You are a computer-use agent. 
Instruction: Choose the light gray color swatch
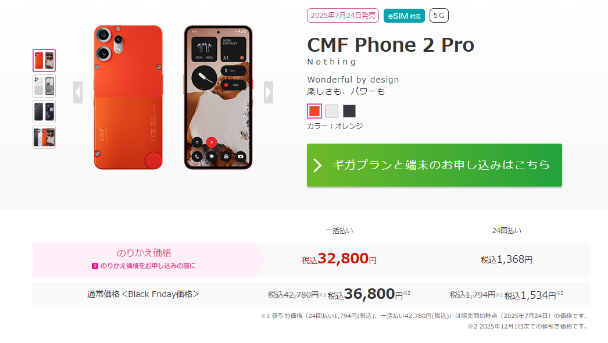coord(332,111)
